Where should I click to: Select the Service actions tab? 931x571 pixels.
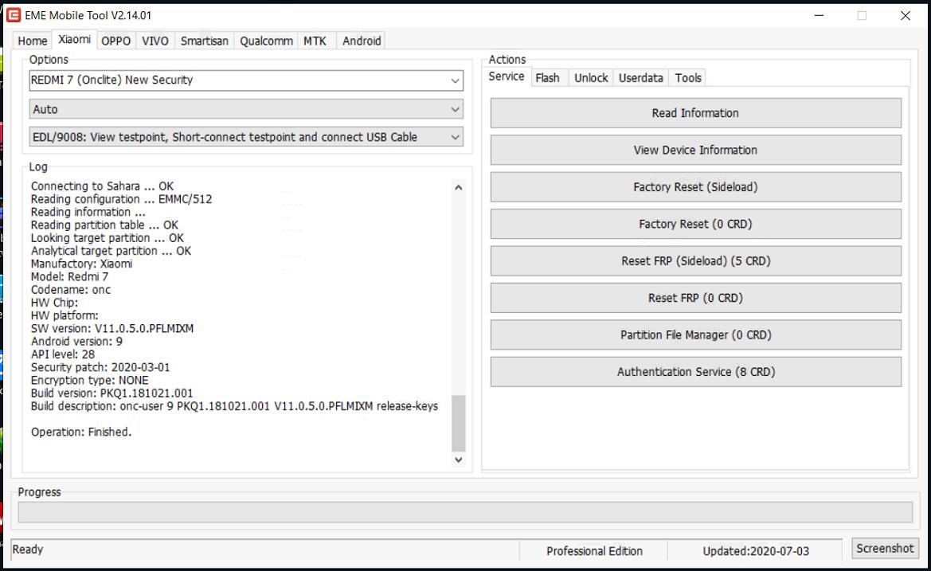pyautogui.click(x=507, y=76)
